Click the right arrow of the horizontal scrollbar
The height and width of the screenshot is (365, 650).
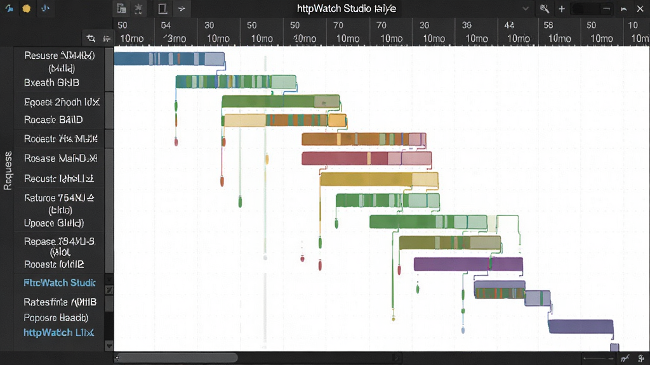click(x=396, y=357)
